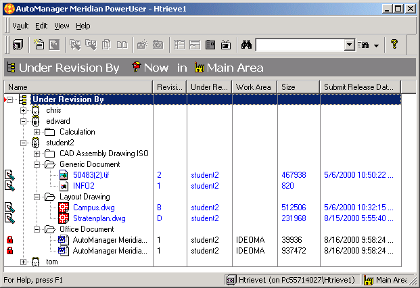The height and width of the screenshot is (288, 420).
Task: Click the book-shaped properties pane icon
Action: (x=210, y=45)
